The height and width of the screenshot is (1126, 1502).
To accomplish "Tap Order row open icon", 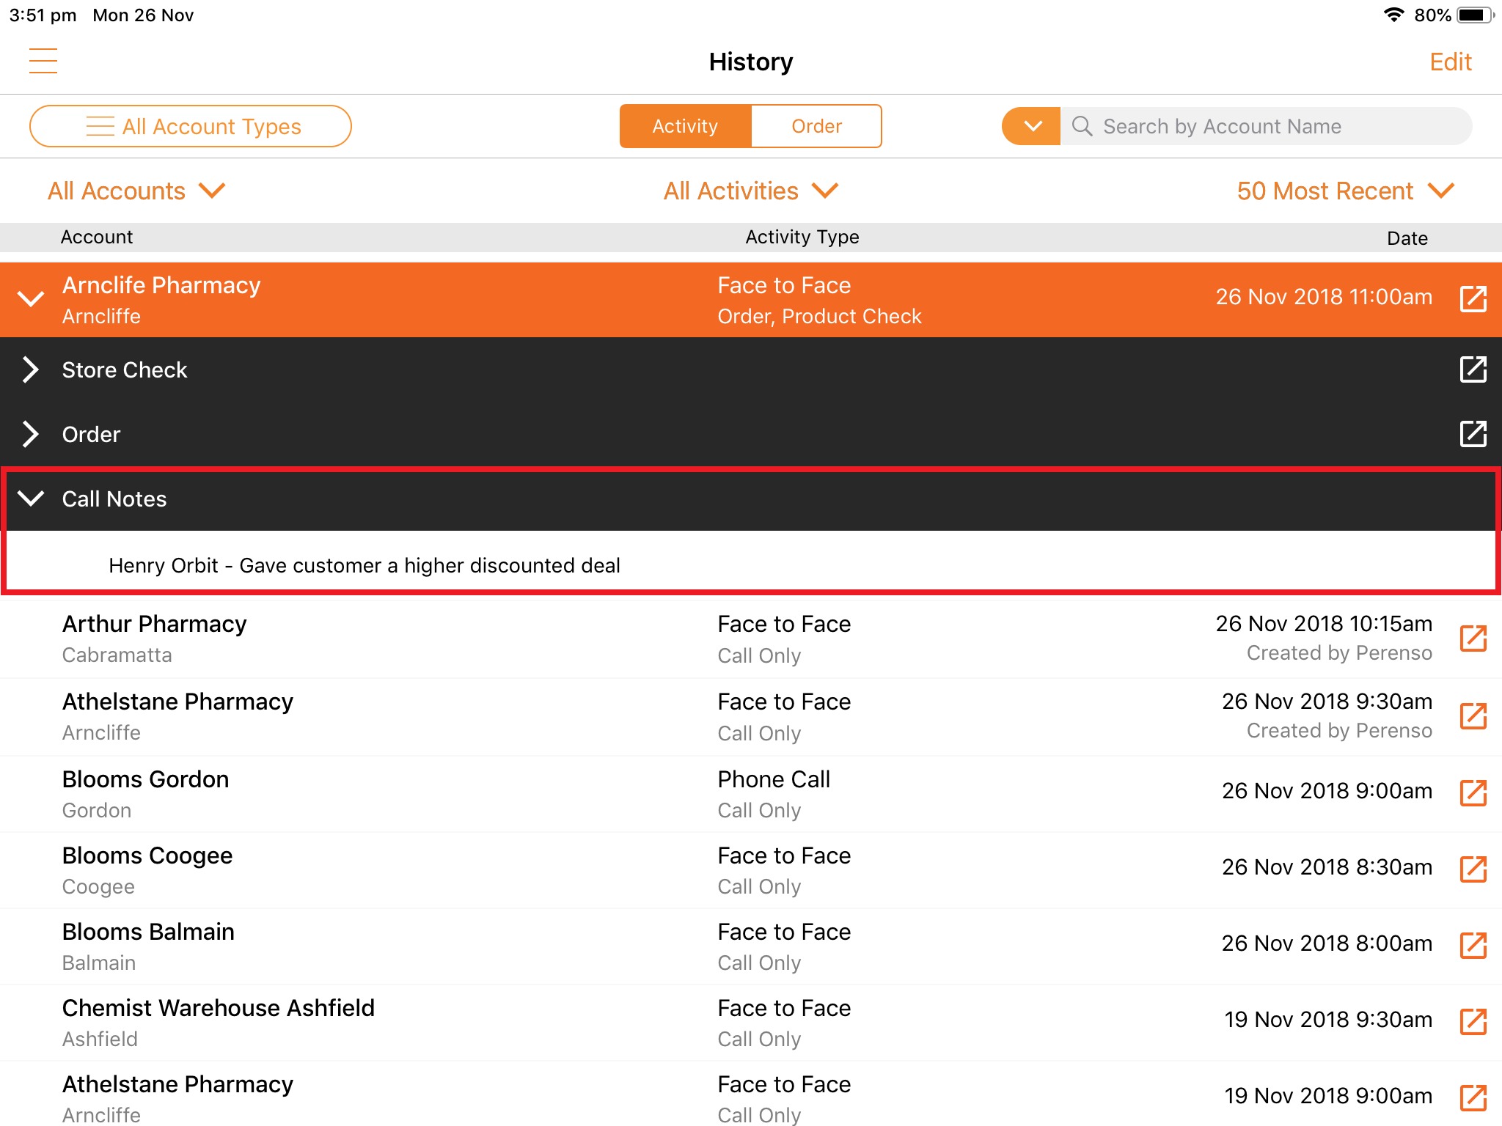I will click(1473, 434).
